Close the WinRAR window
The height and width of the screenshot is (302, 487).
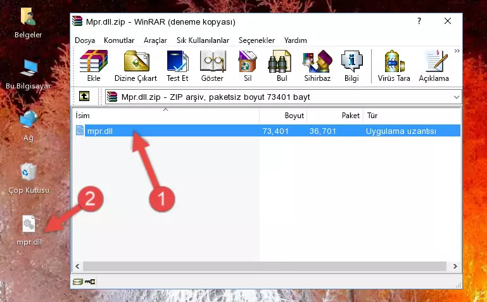click(448, 21)
